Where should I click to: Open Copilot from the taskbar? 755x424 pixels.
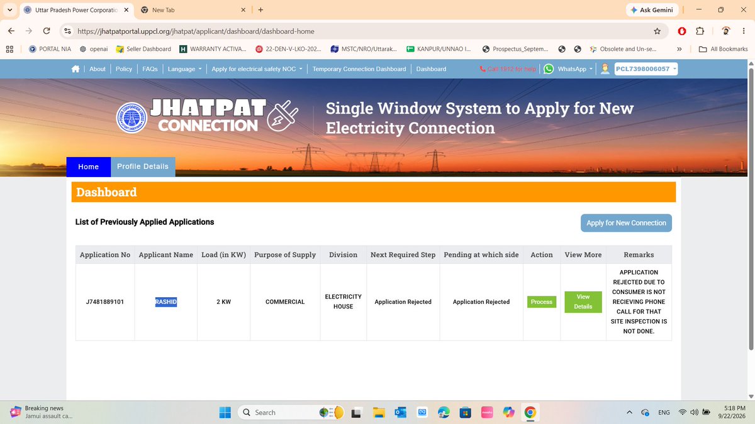[509, 412]
